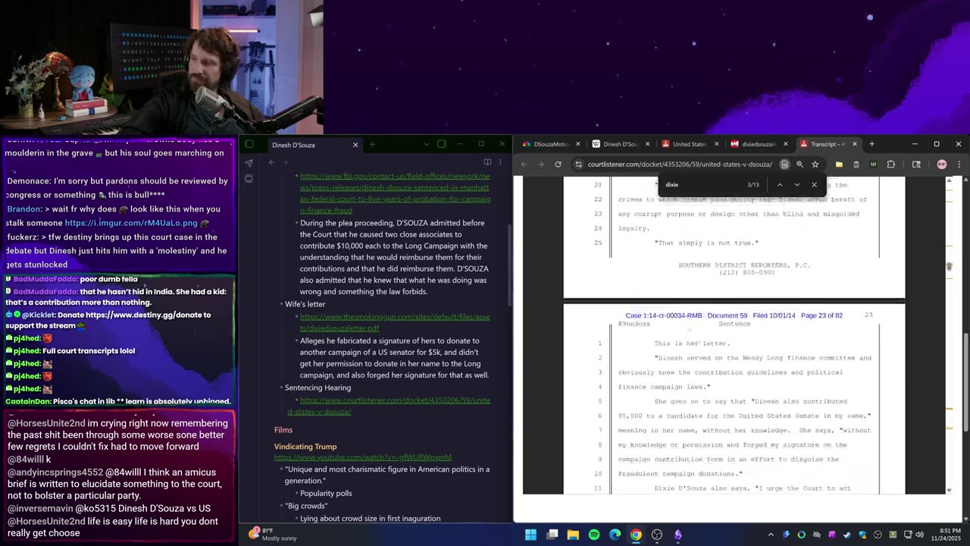Collapse the "Unique and most charismatic" quote bullet
970x546 pixels.
pos(281,469)
